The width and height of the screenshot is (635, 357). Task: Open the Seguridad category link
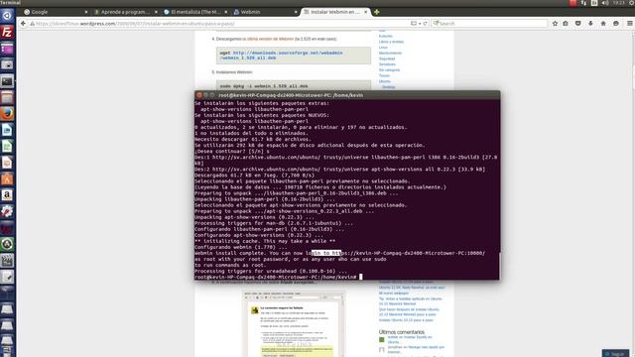[x=387, y=59]
